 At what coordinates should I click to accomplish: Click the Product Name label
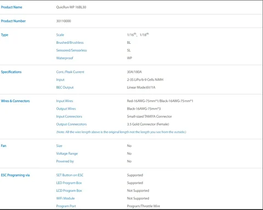click(12, 7)
